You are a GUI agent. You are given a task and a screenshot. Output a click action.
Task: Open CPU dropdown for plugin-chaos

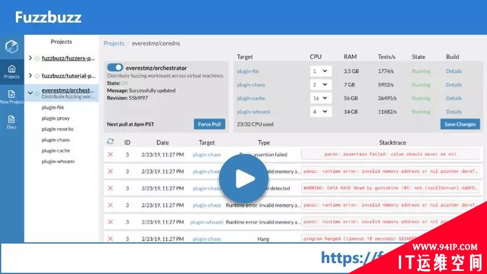point(321,85)
